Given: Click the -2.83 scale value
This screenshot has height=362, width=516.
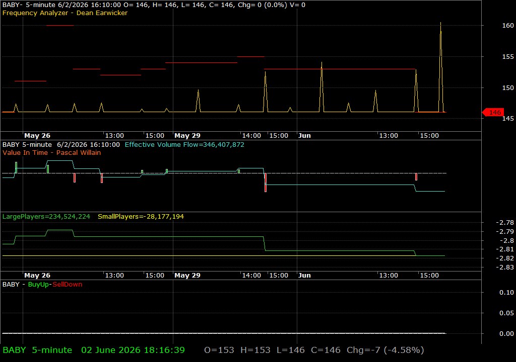Looking at the screenshot, I should (505, 267).
